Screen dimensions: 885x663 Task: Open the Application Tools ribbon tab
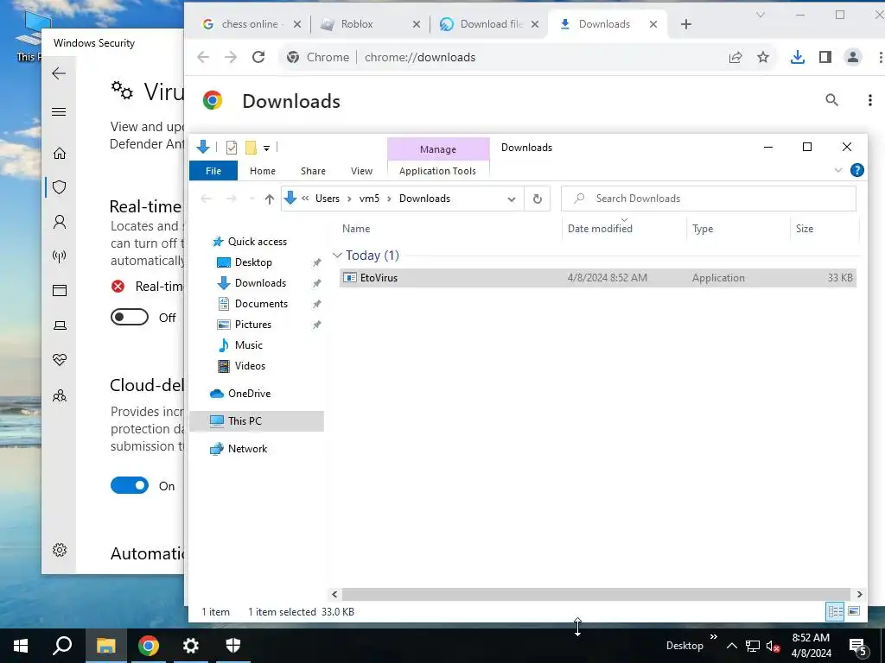[437, 171]
